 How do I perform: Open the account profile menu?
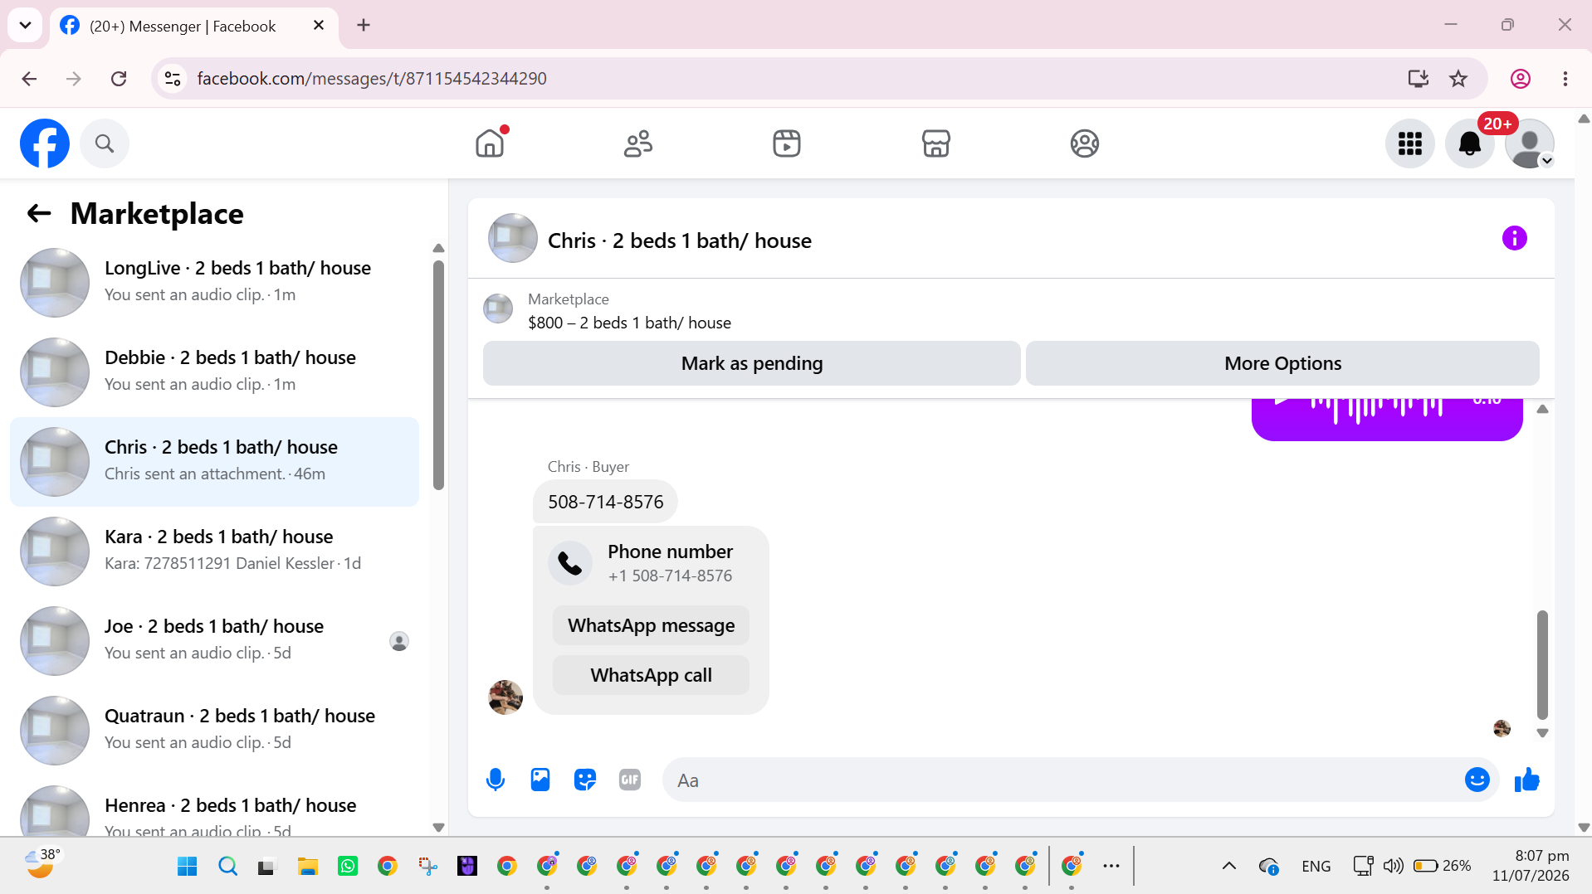click(1530, 143)
